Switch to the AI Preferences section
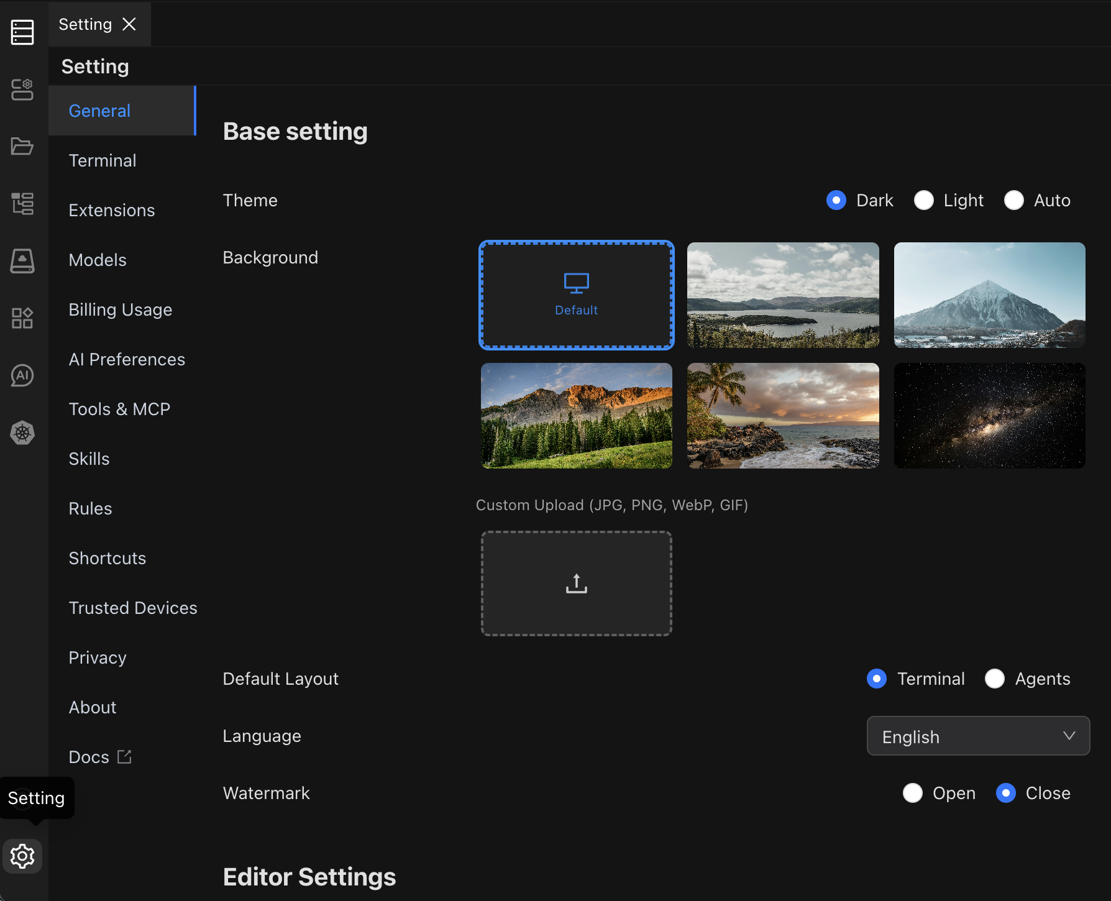The height and width of the screenshot is (901, 1111). [127, 359]
